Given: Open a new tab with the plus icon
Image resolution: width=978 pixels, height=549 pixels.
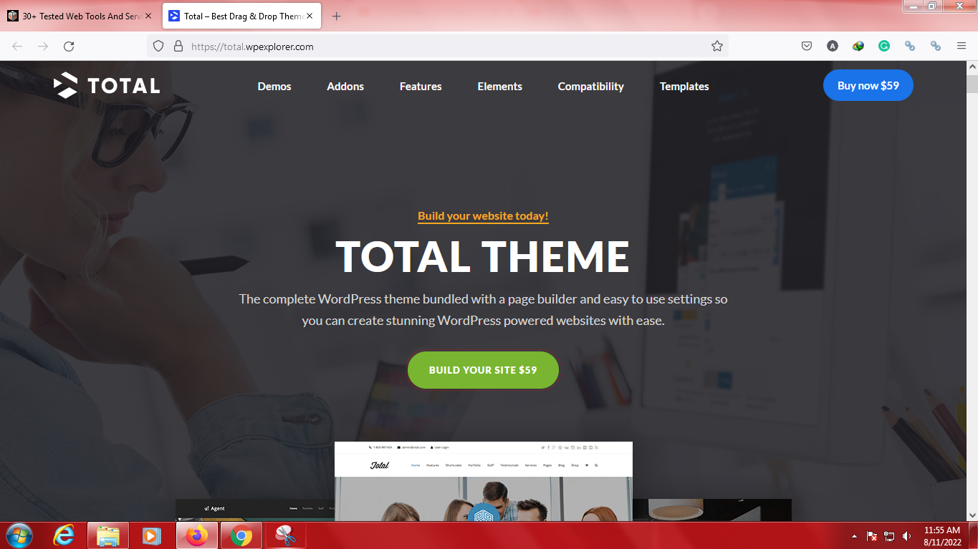Looking at the screenshot, I should click(337, 16).
